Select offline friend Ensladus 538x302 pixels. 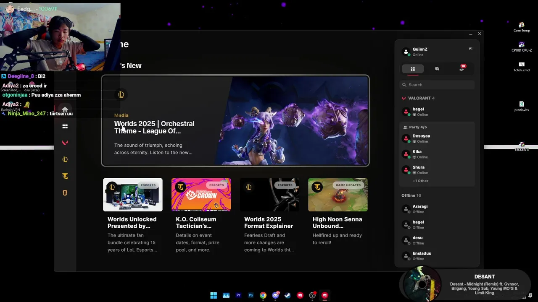pyautogui.click(x=437, y=256)
